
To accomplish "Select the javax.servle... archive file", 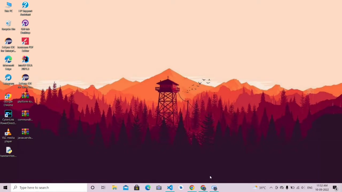I will click(x=25, y=134).
